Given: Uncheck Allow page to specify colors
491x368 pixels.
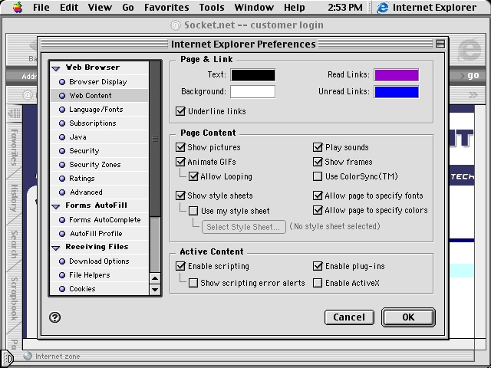Looking at the screenshot, I should tap(318, 210).
